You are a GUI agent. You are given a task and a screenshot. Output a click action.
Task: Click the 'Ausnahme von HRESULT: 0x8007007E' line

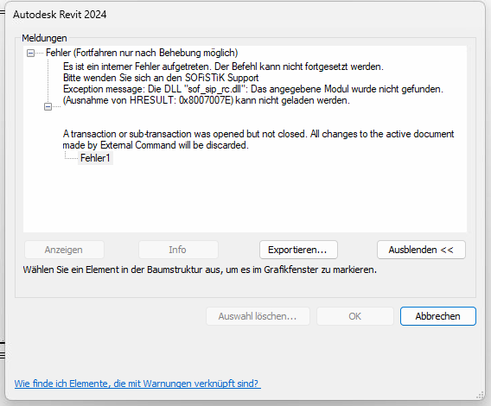(x=207, y=100)
